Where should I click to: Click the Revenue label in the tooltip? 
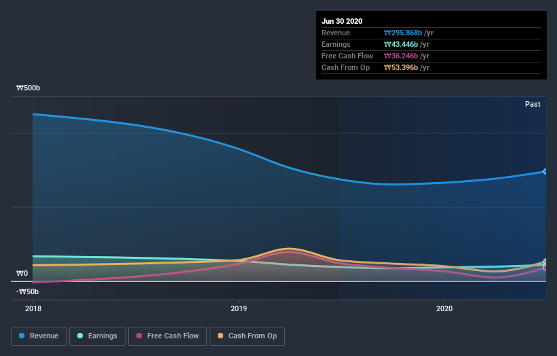click(x=336, y=33)
